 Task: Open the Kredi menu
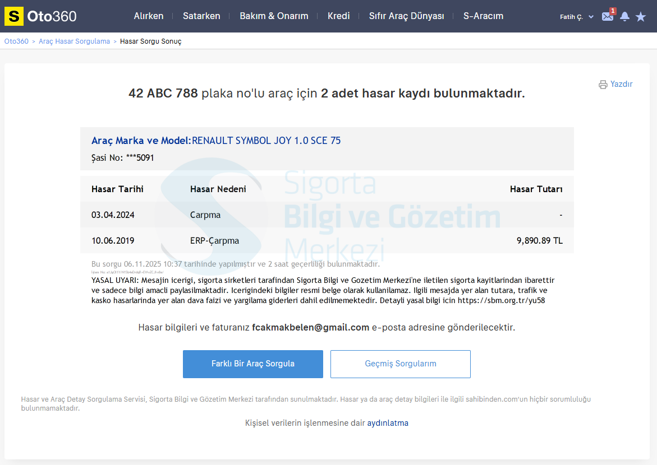point(339,16)
